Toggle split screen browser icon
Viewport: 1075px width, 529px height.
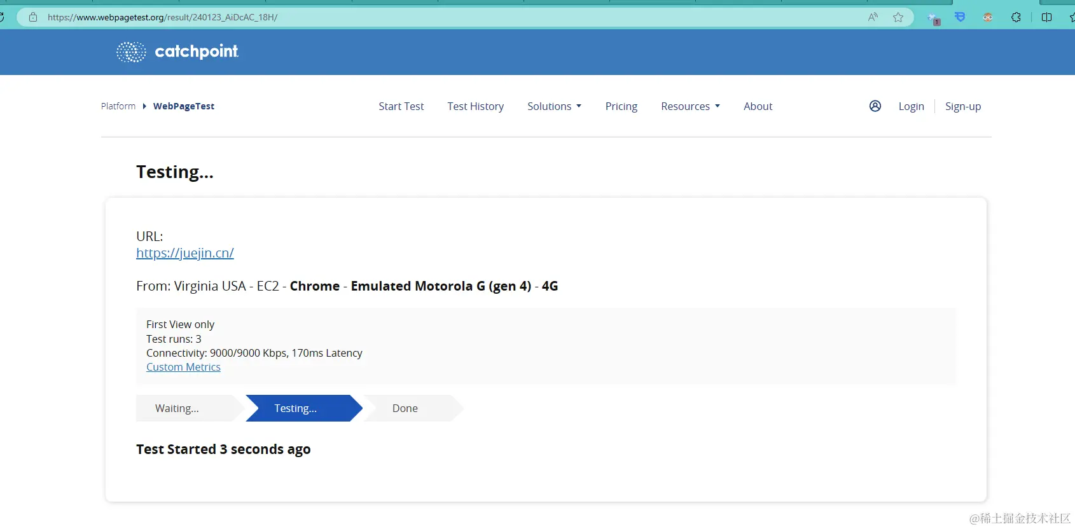click(1046, 17)
